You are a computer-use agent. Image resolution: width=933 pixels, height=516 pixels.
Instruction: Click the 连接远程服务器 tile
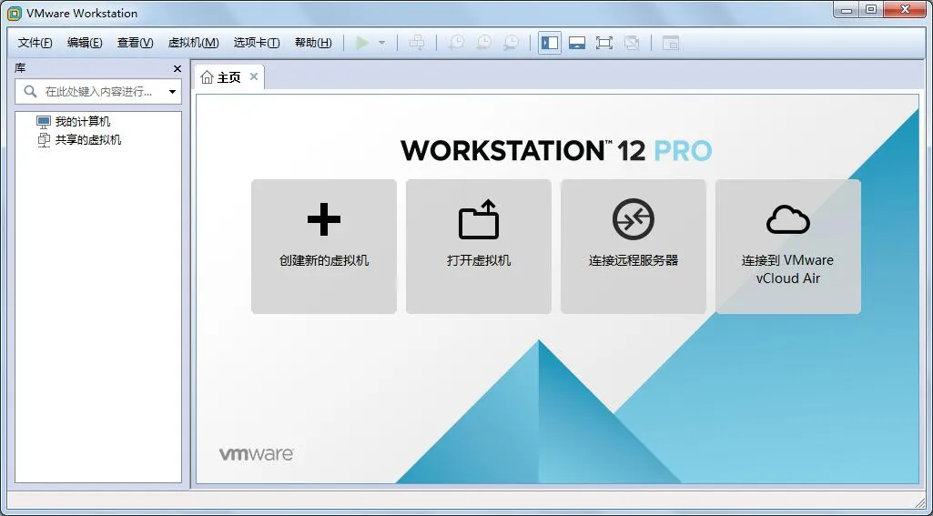(634, 247)
